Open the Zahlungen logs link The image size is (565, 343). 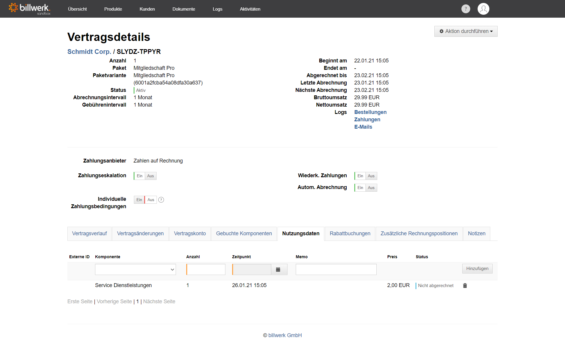click(x=367, y=120)
